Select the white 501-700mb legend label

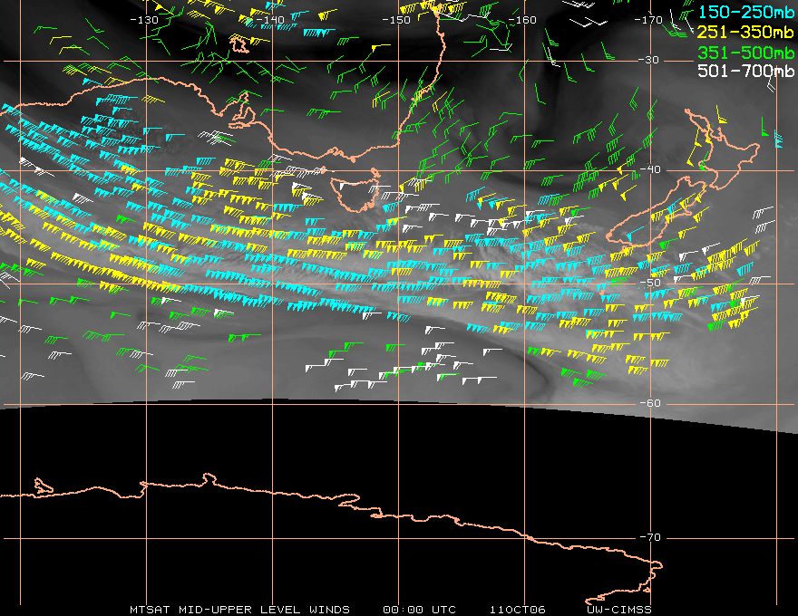(745, 71)
